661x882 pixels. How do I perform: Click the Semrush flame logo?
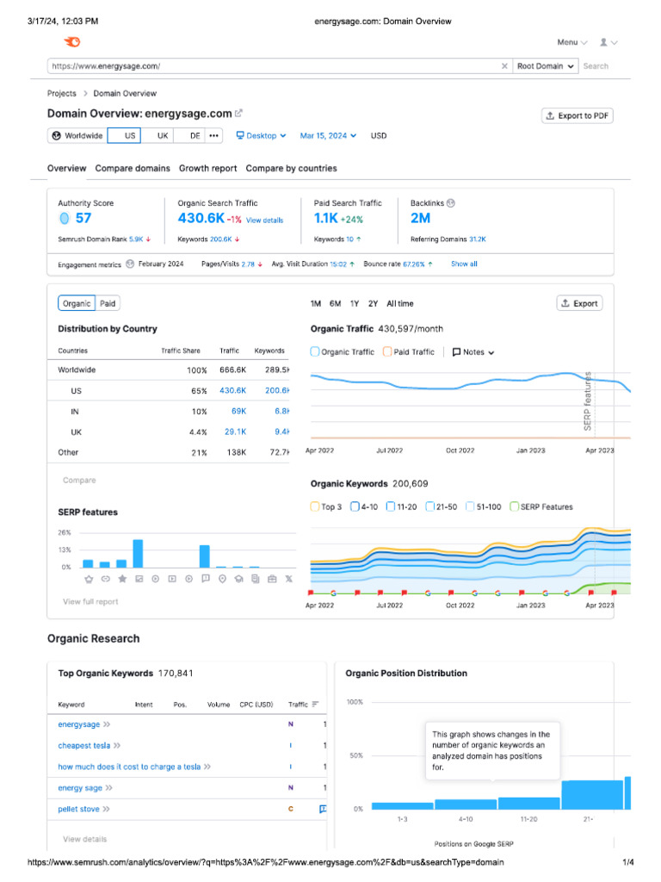click(72, 42)
